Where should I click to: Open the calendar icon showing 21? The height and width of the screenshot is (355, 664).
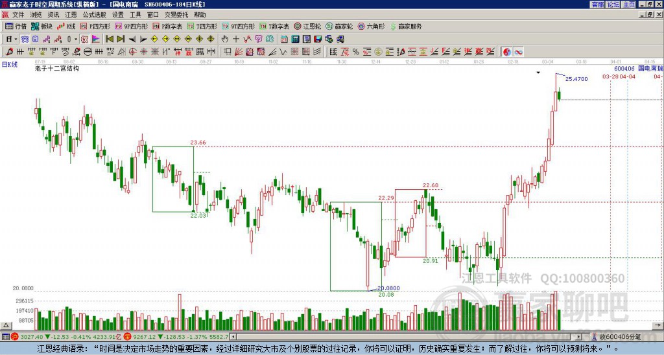284,39
